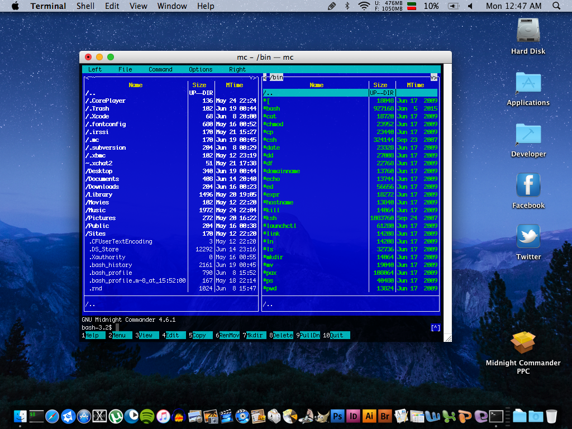Open Adobe Bridge from the dock
The width and height of the screenshot is (572, 429).
pyautogui.click(x=385, y=416)
